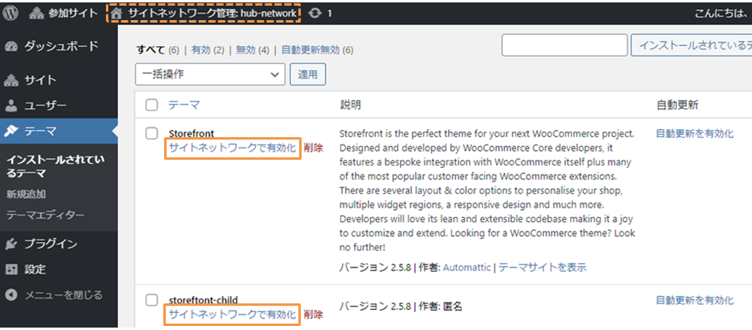Click the インストールされている theme search button
The image size is (752, 330).
[x=691, y=45]
